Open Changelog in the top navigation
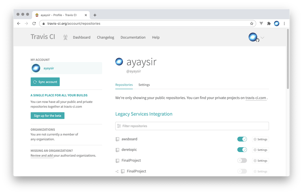Viewport: 303px width, 194px height. click(x=105, y=37)
